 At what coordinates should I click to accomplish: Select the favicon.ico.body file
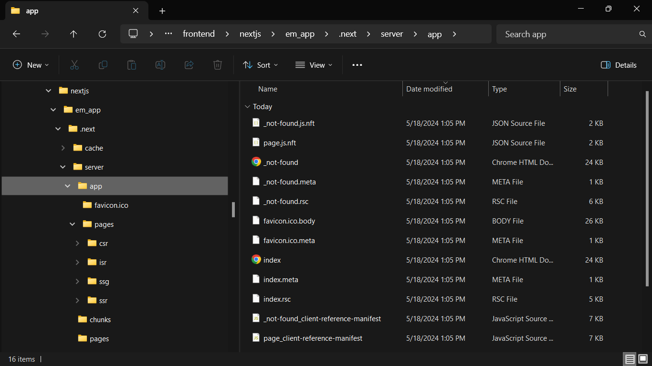289,221
